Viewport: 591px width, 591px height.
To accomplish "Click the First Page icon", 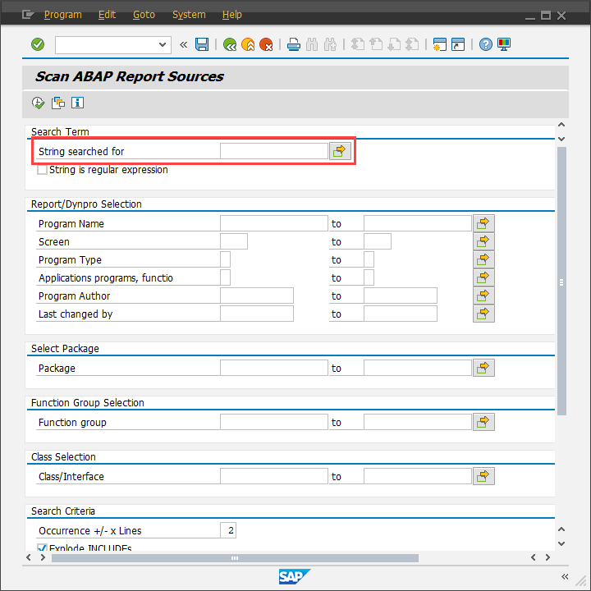I will click(358, 44).
